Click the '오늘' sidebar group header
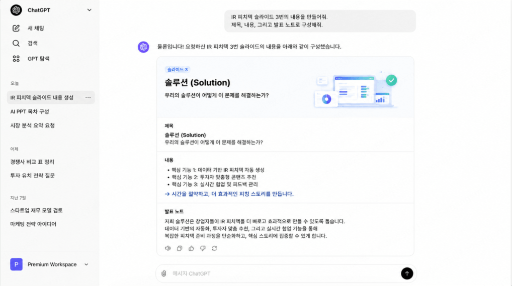Viewport: 512px width, 286px height. click(x=15, y=83)
